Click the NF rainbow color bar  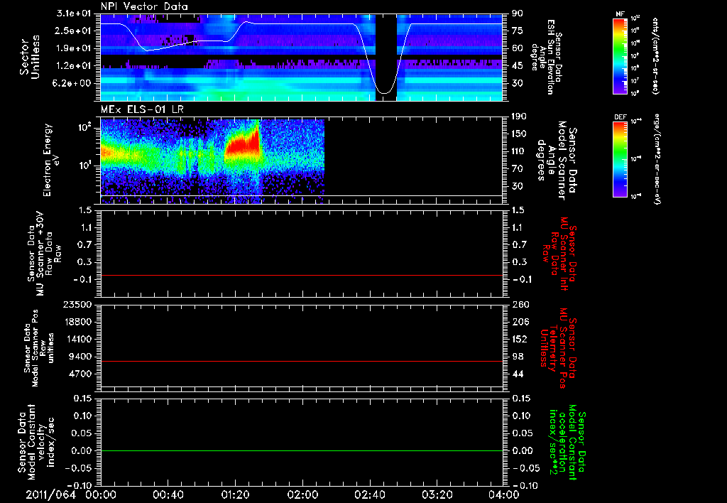click(620, 56)
